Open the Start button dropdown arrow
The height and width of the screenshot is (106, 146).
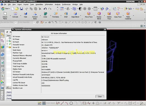coord(9,9)
